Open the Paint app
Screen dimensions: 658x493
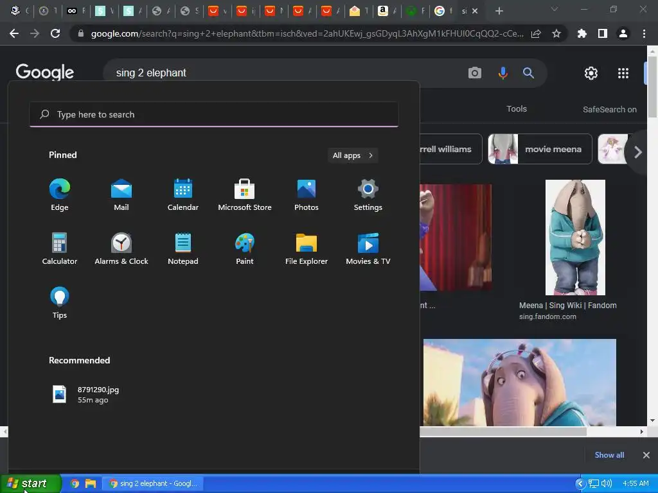[245, 248]
